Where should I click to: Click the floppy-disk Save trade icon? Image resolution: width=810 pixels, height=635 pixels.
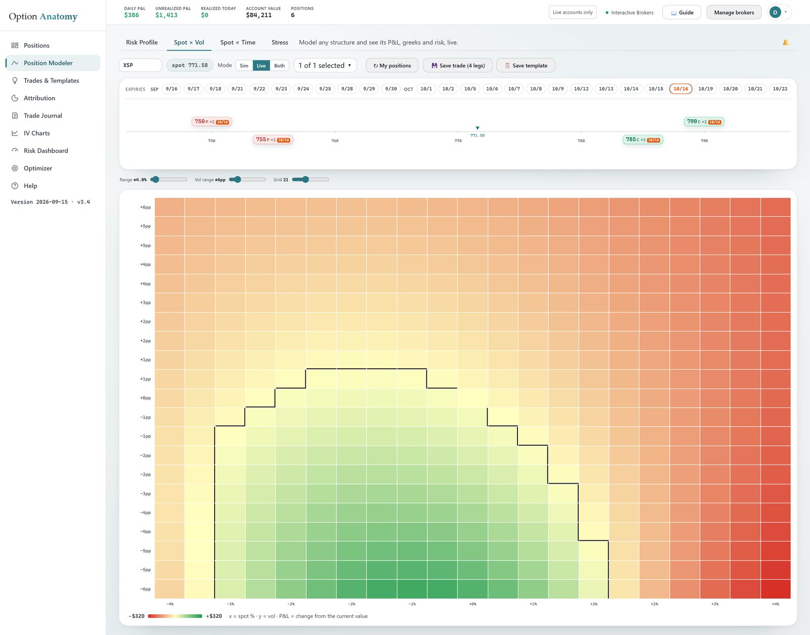434,66
